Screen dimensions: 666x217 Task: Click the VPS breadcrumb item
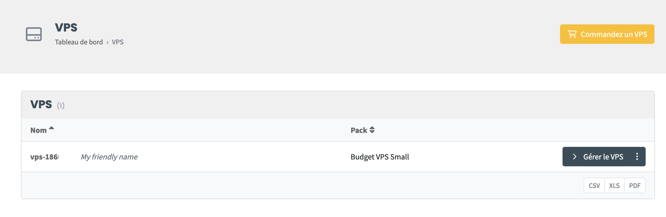(x=118, y=42)
